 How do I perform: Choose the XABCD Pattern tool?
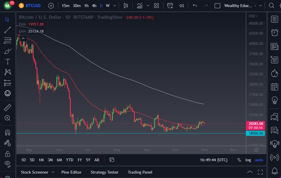coord(8,72)
